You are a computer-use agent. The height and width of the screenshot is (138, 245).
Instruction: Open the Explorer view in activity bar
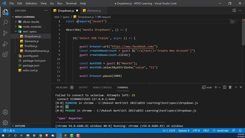(x=5, y=12)
